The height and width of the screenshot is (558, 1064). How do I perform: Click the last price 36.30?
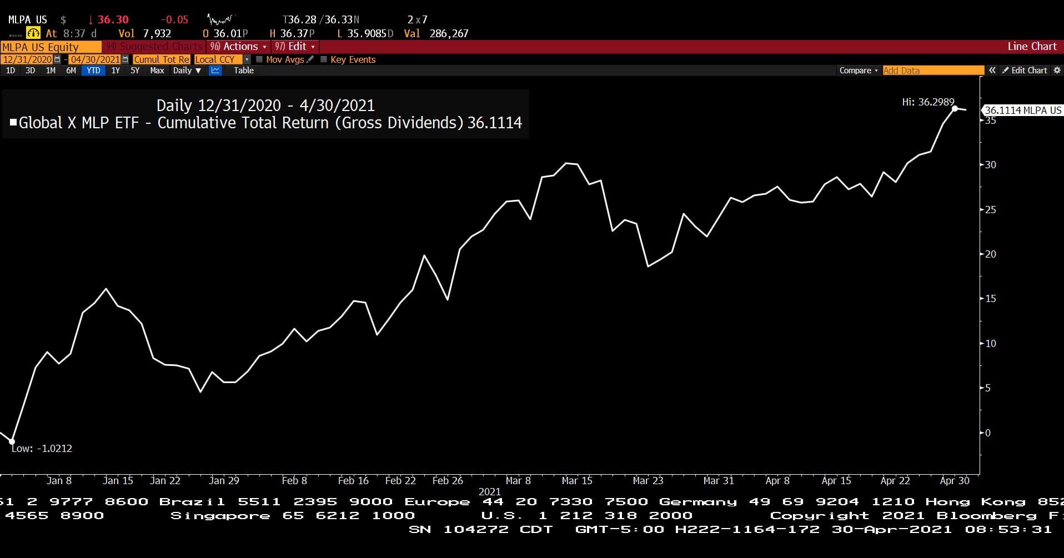point(113,20)
